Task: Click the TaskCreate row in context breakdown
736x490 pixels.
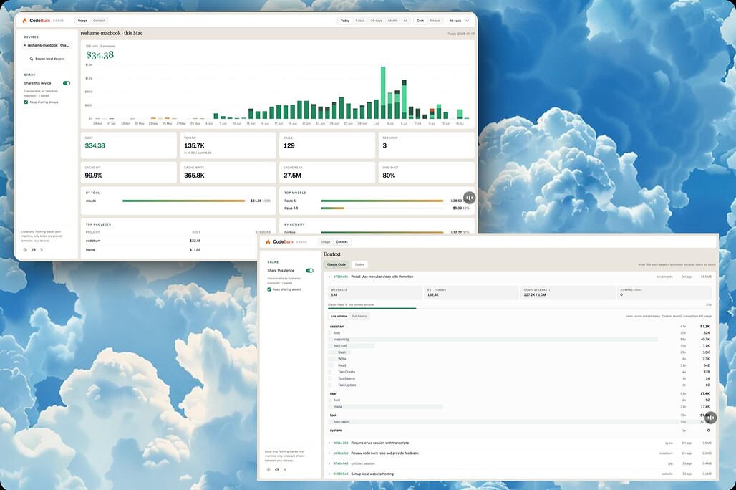Action: [519, 372]
